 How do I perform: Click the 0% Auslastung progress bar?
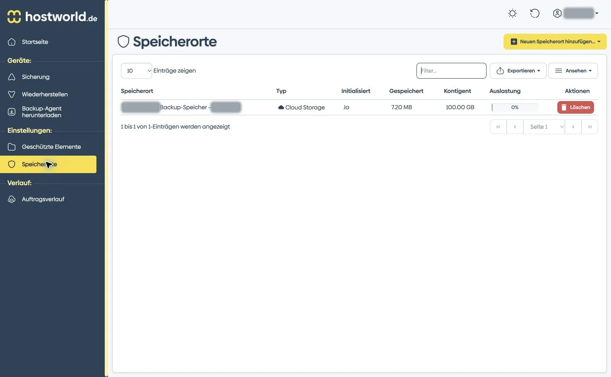click(515, 107)
